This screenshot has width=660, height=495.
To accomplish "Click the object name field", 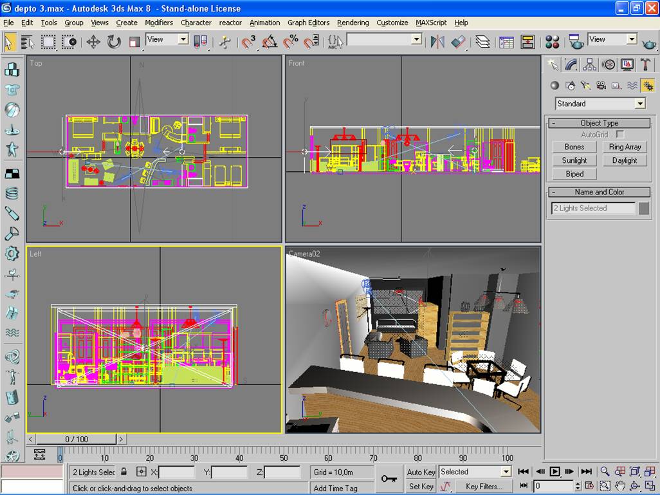I will point(593,208).
